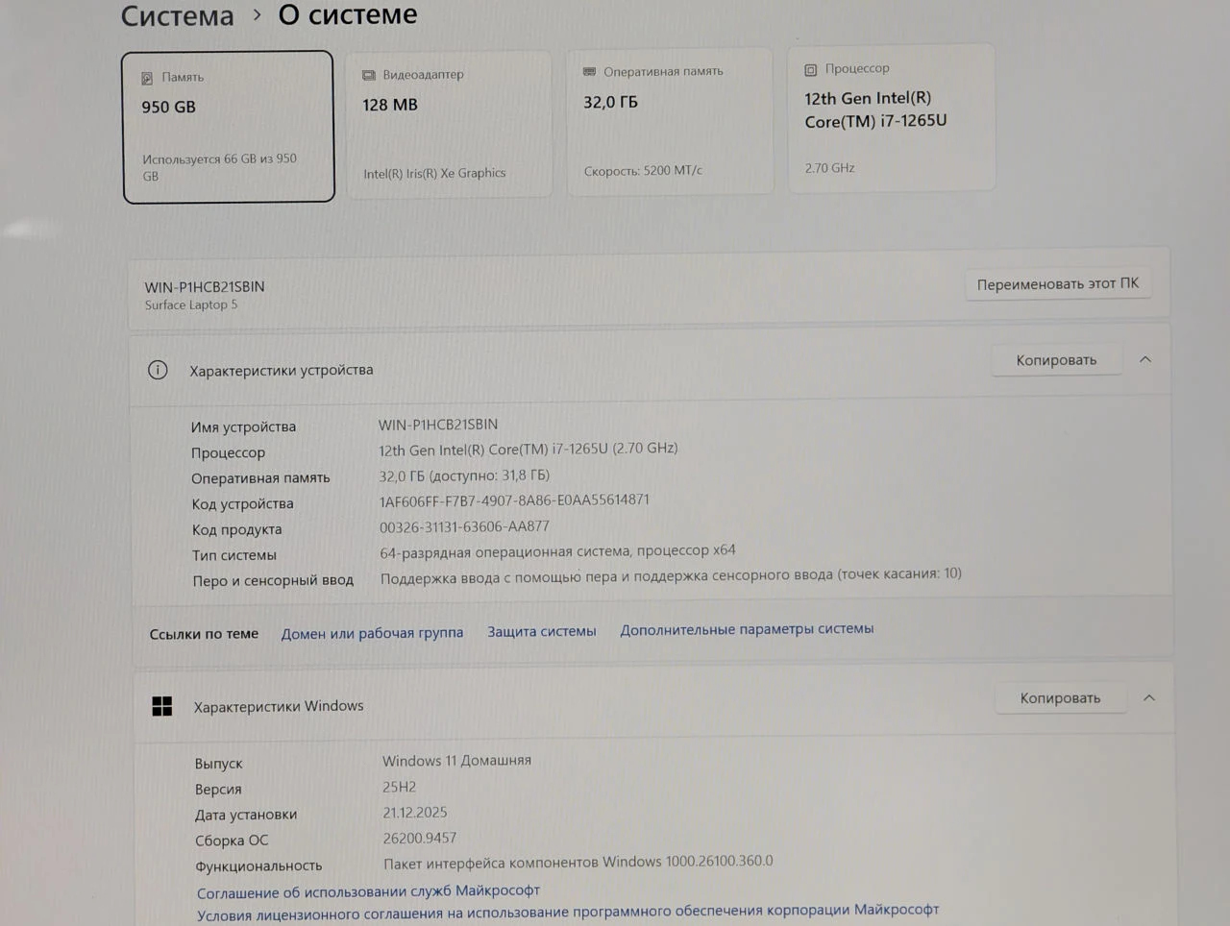Open Домен или рабочая группа link
Viewport: 1230px width, 926px height.
coord(372,633)
